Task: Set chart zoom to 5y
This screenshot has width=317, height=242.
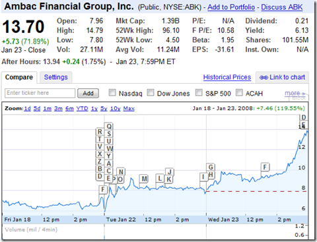Action: [104, 109]
